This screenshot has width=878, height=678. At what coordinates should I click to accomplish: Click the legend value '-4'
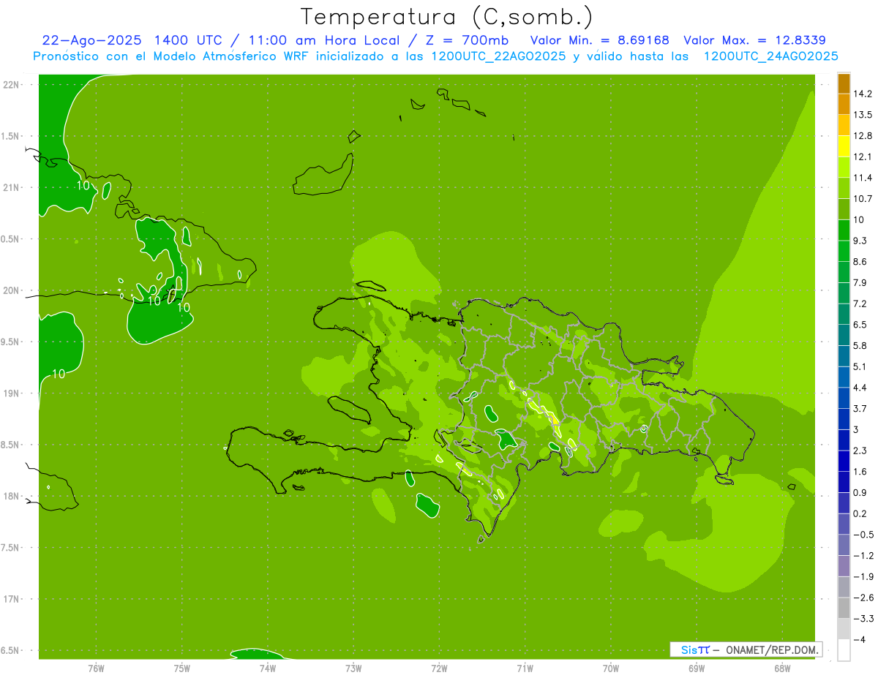click(859, 639)
